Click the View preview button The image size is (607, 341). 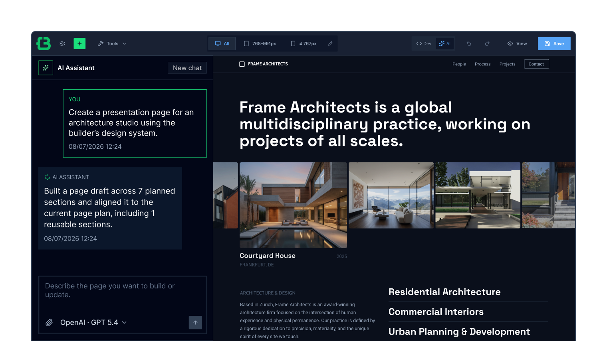(517, 43)
